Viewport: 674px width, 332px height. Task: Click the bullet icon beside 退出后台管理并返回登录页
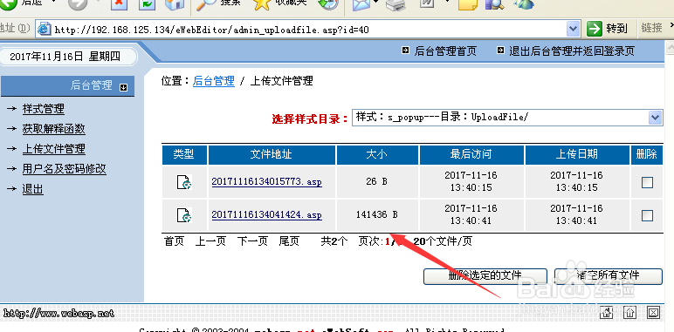[500, 51]
